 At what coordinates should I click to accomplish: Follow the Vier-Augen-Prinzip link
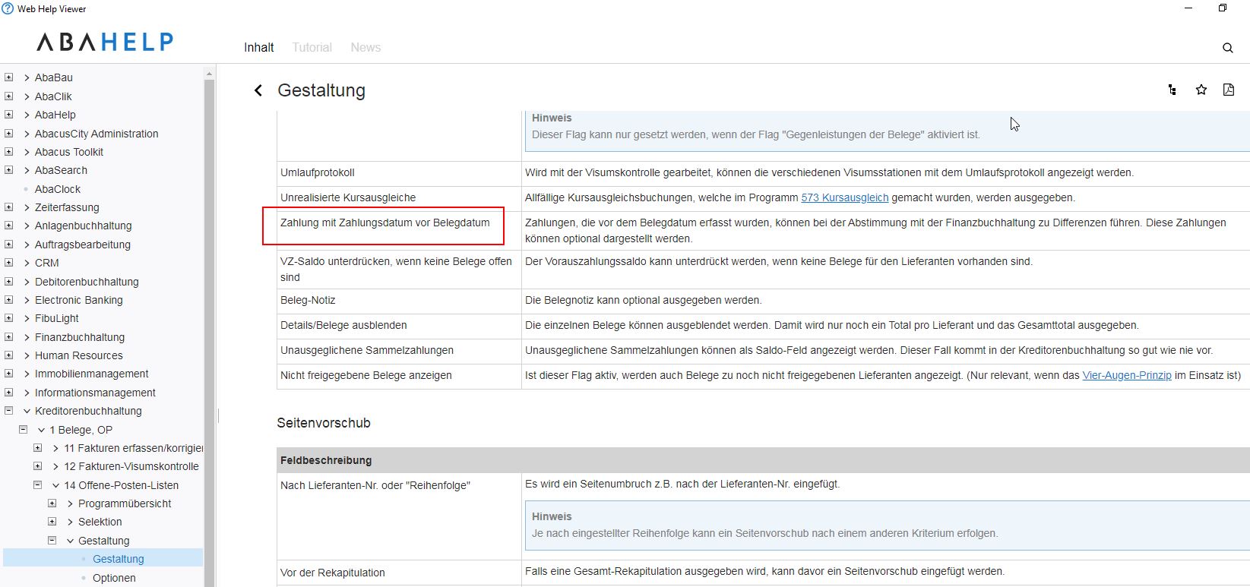pos(1127,375)
